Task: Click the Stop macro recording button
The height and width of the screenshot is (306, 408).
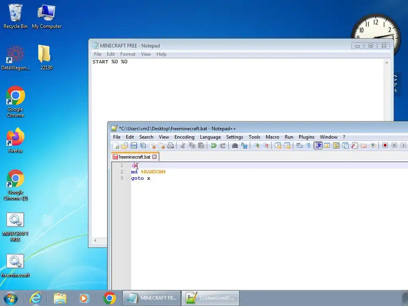Action: pos(394,145)
